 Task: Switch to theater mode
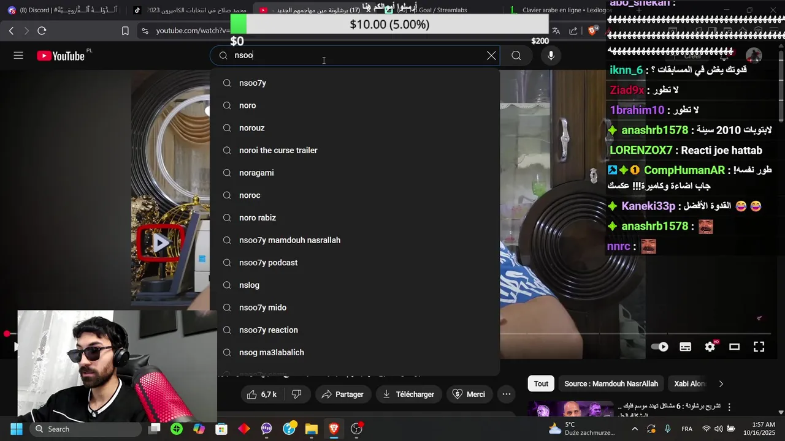click(734, 347)
